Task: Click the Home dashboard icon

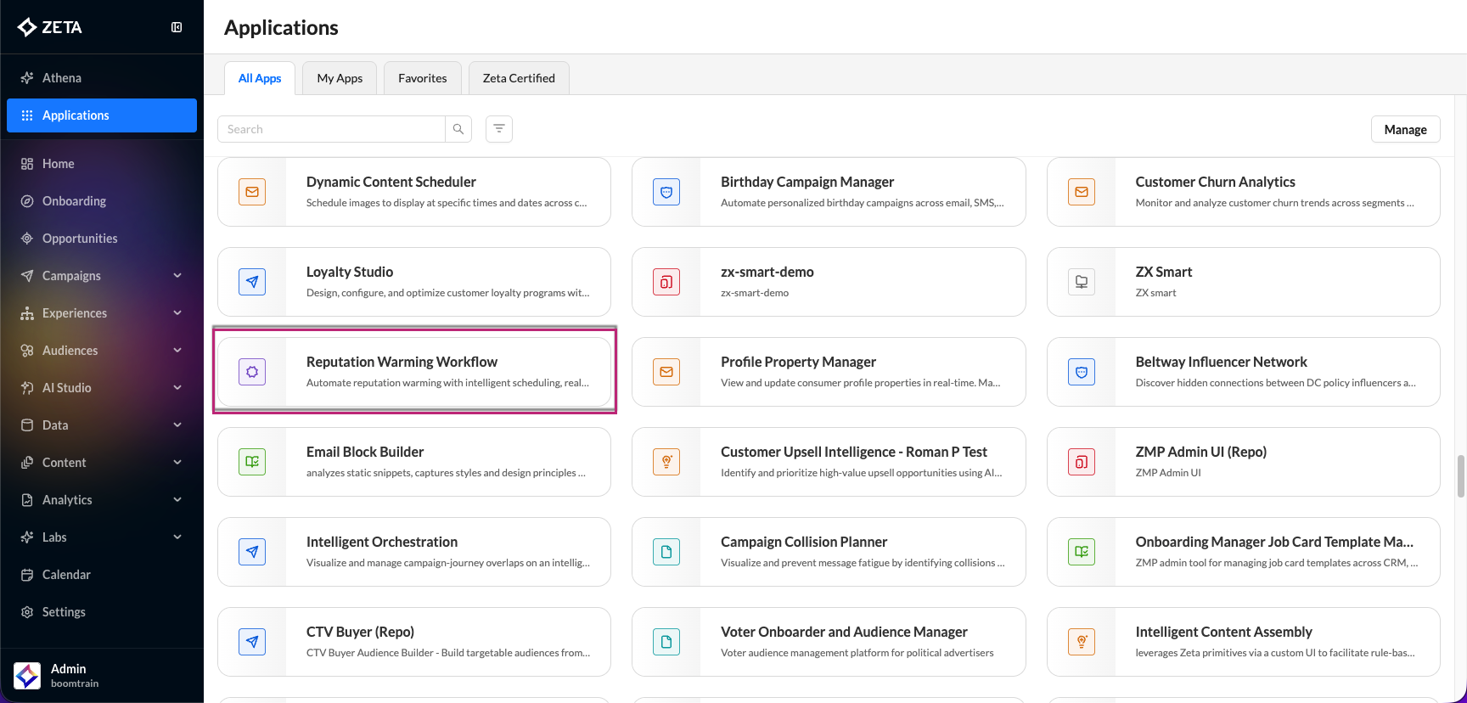Action: click(x=27, y=164)
